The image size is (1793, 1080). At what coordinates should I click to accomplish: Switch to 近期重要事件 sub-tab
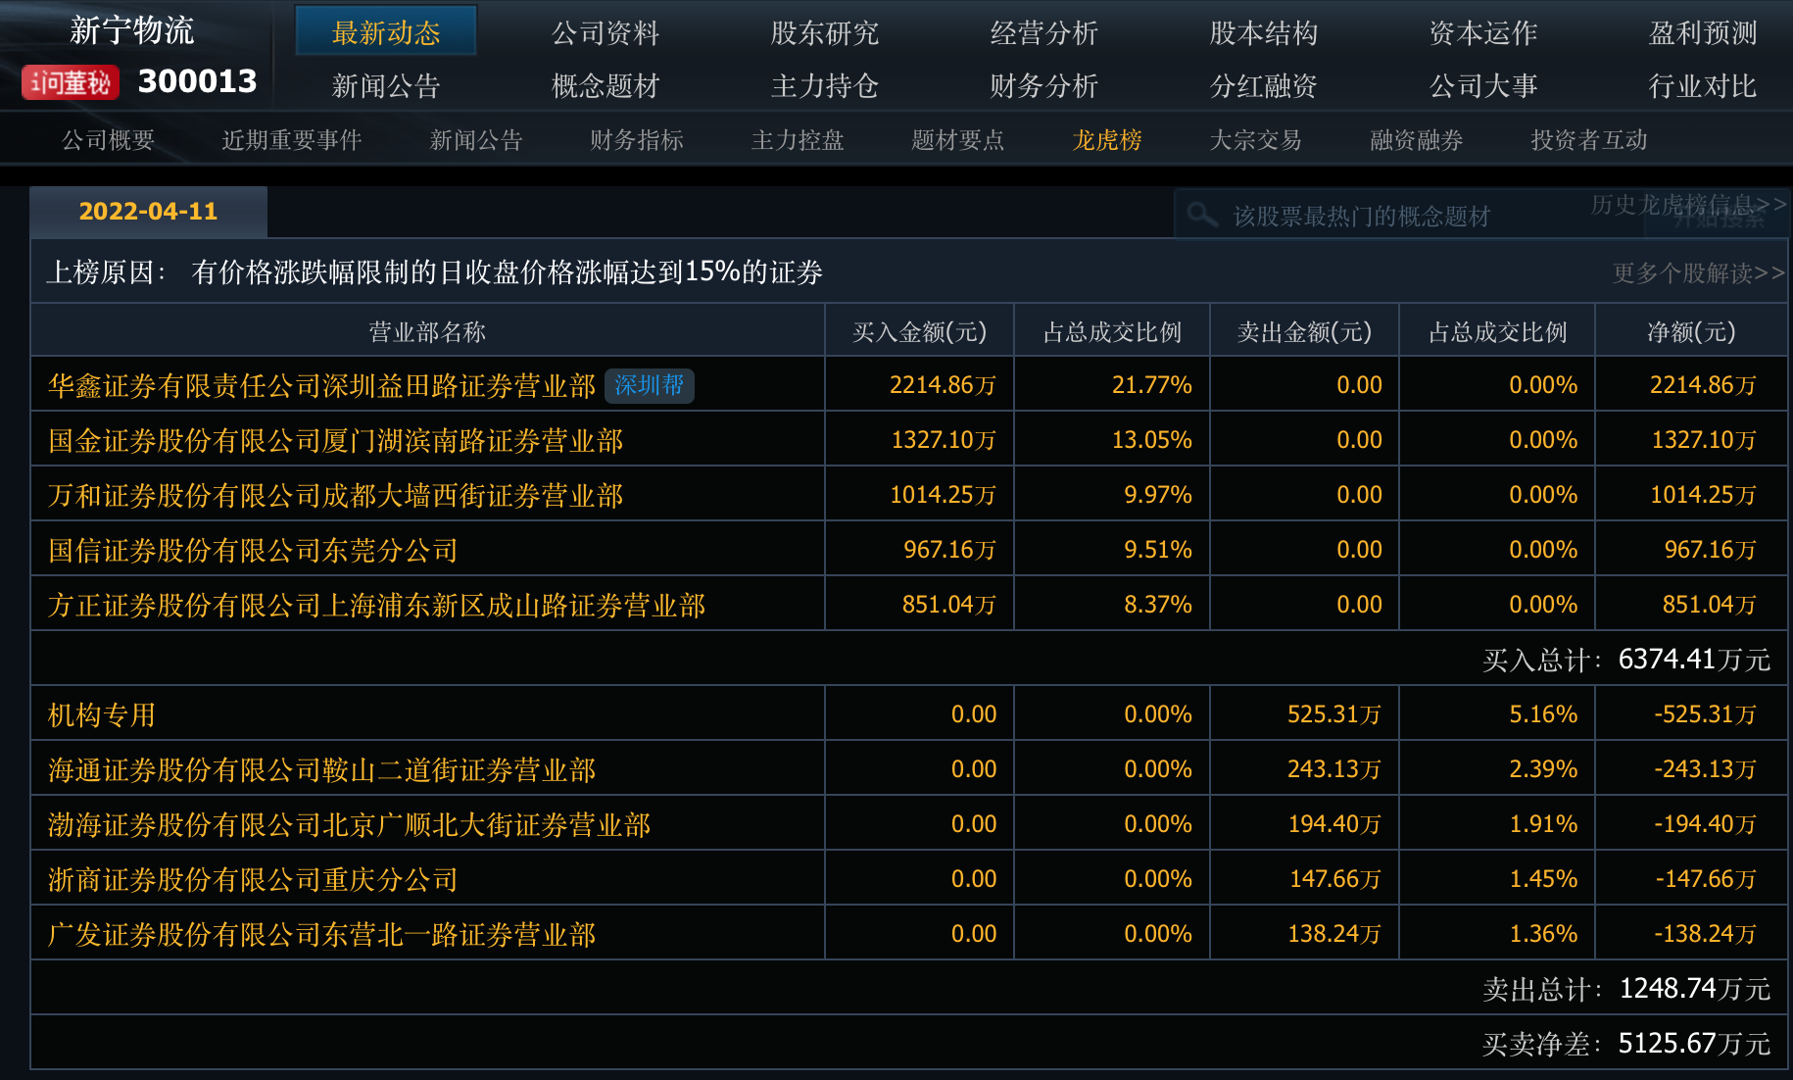click(x=292, y=140)
